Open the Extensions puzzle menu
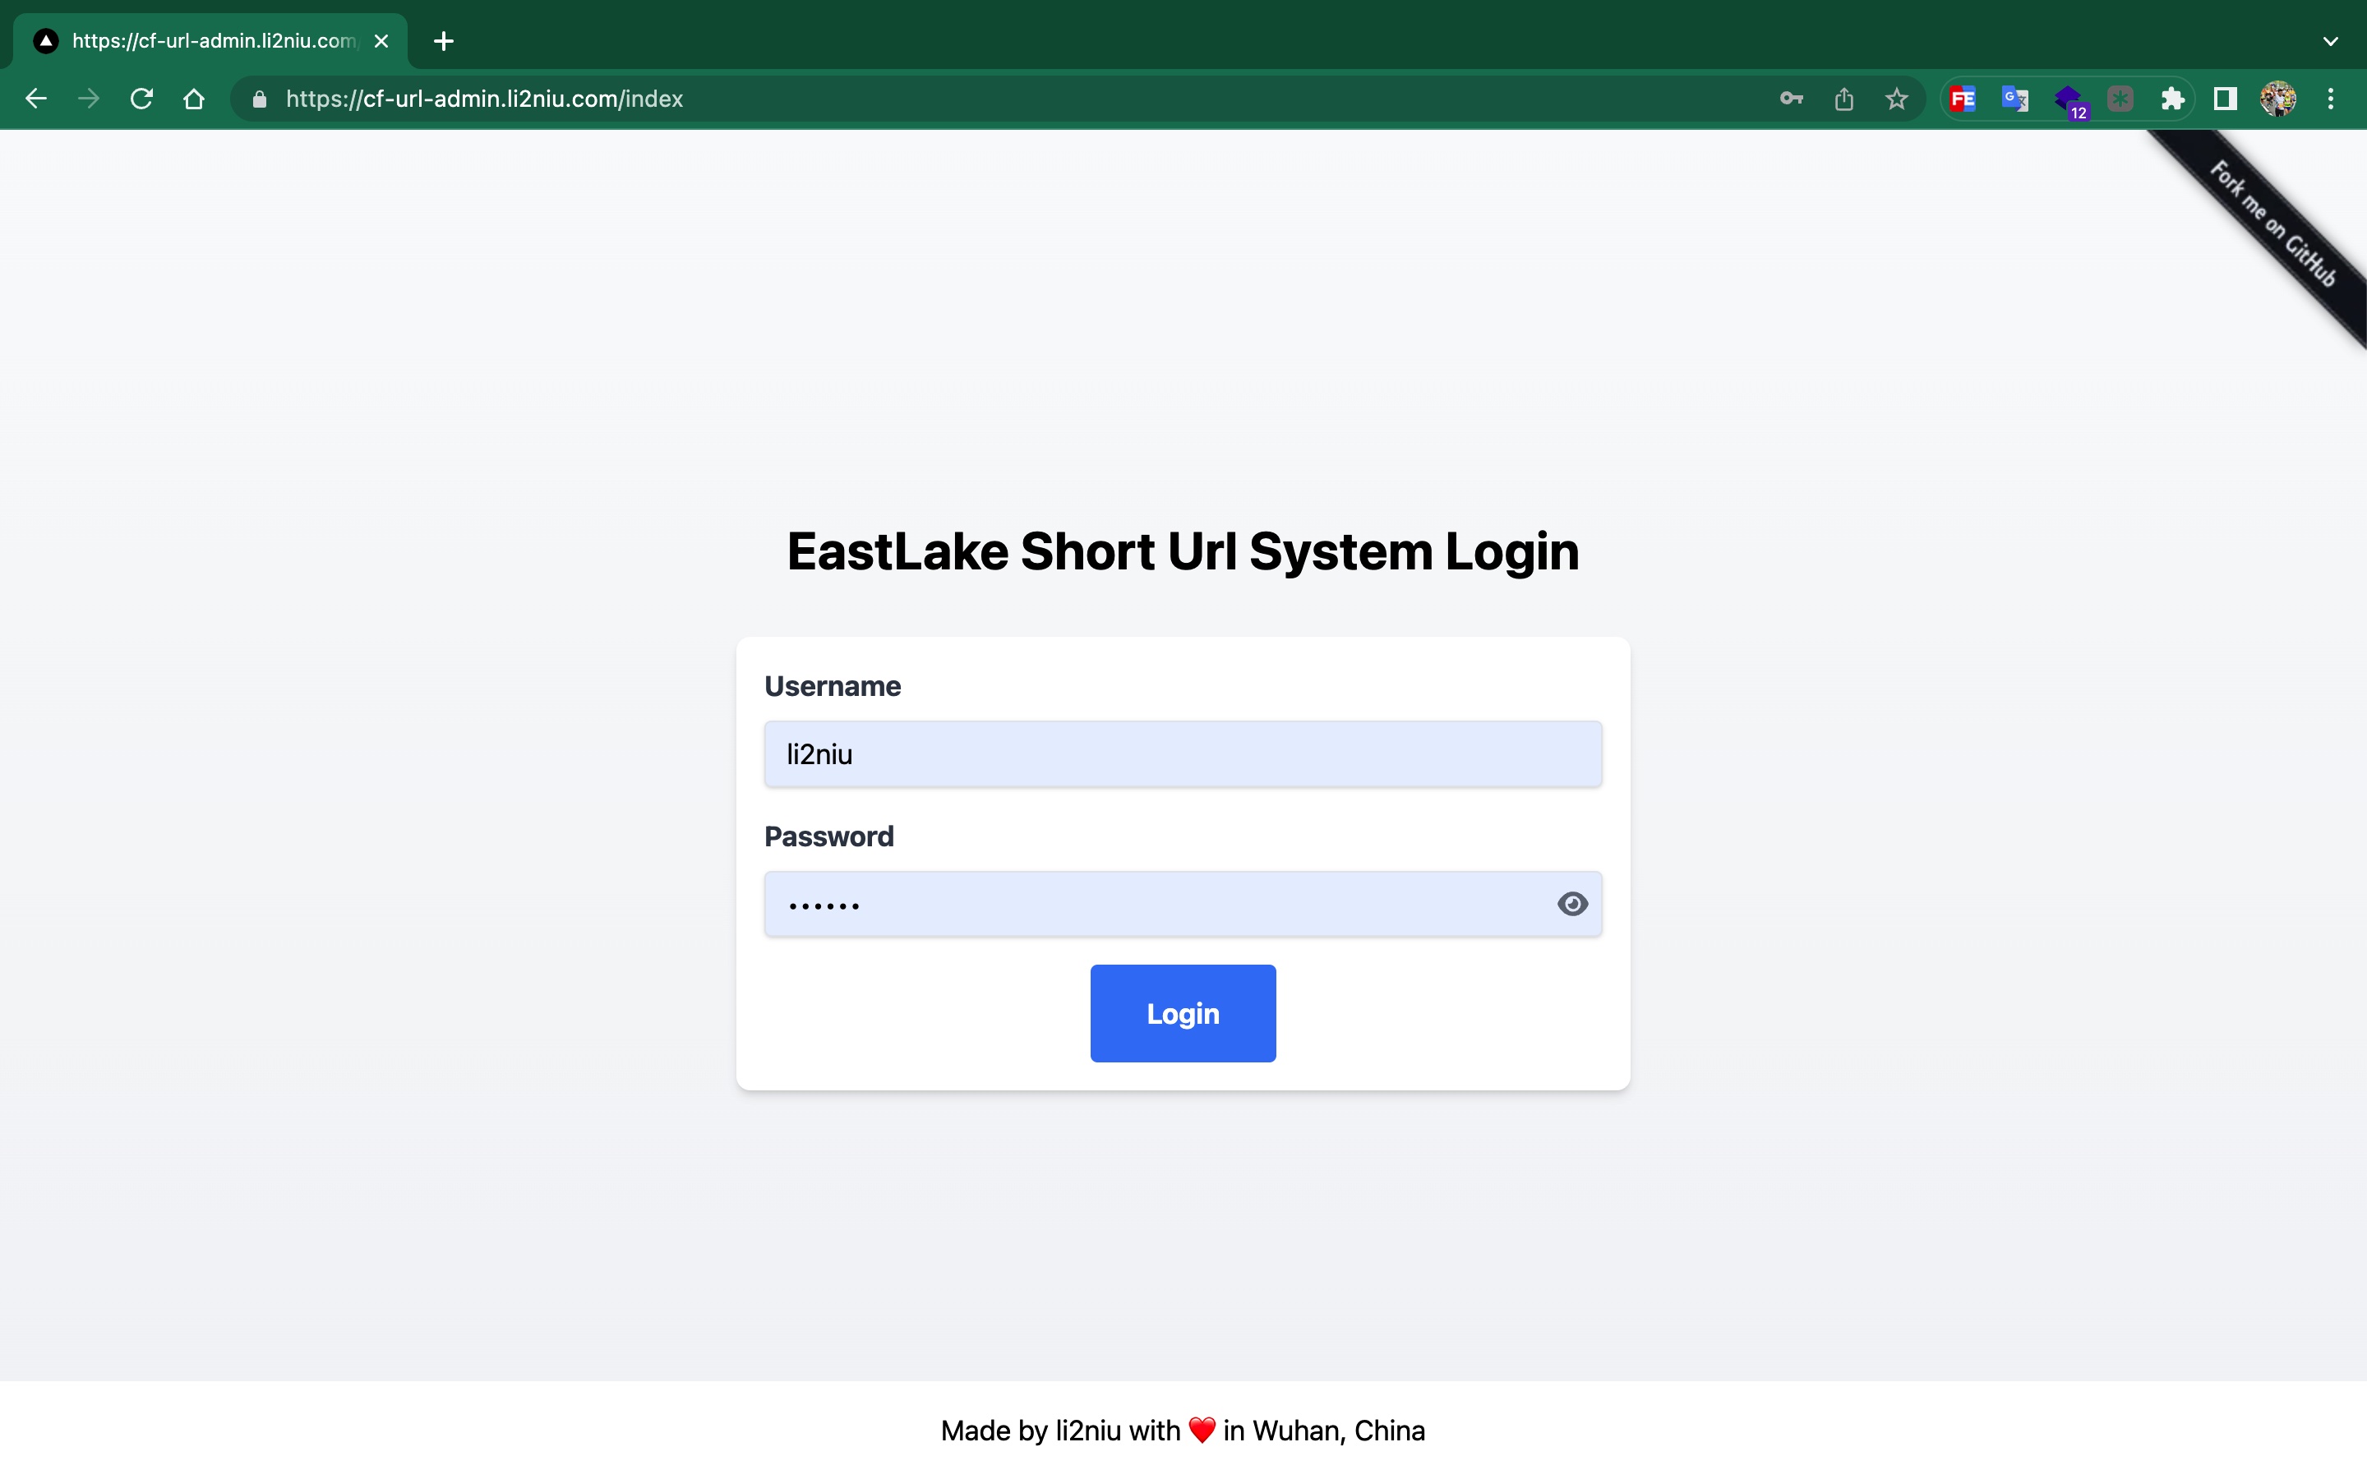The width and height of the screenshot is (2367, 1479). coord(2172,99)
